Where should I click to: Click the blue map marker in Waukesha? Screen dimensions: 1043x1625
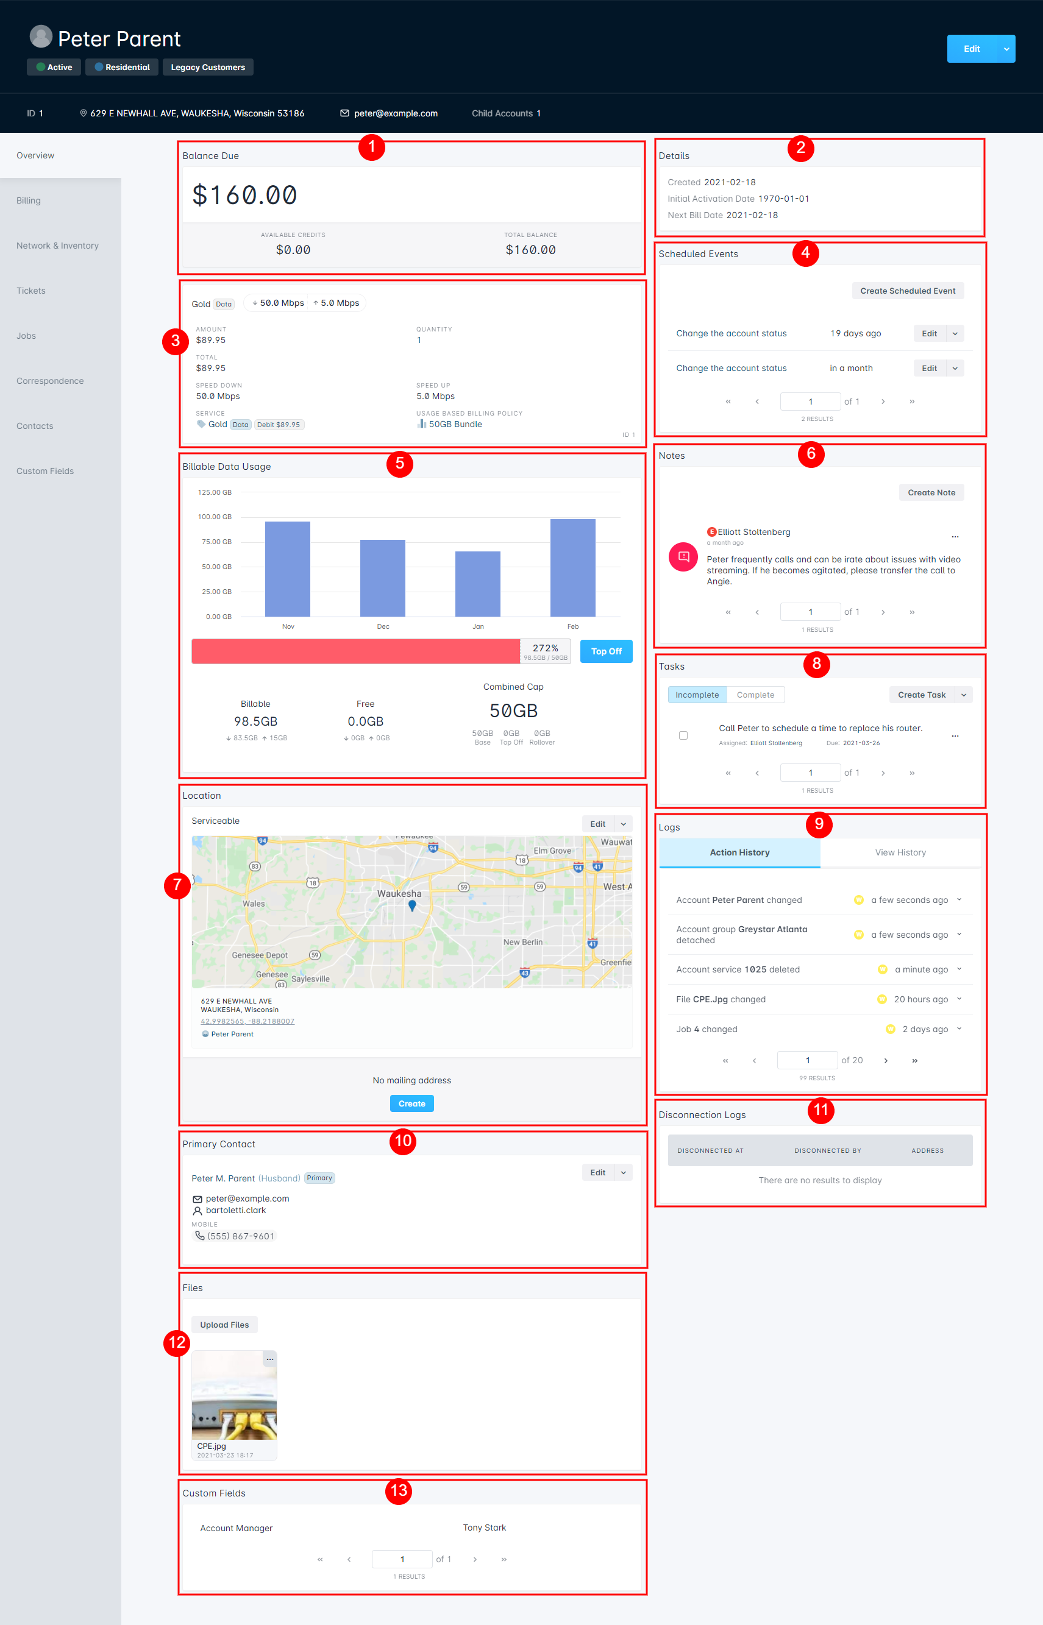point(412,906)
